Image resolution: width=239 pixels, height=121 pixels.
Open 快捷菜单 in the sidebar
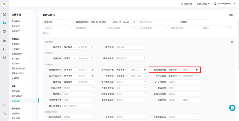click(x=16, y=113)
